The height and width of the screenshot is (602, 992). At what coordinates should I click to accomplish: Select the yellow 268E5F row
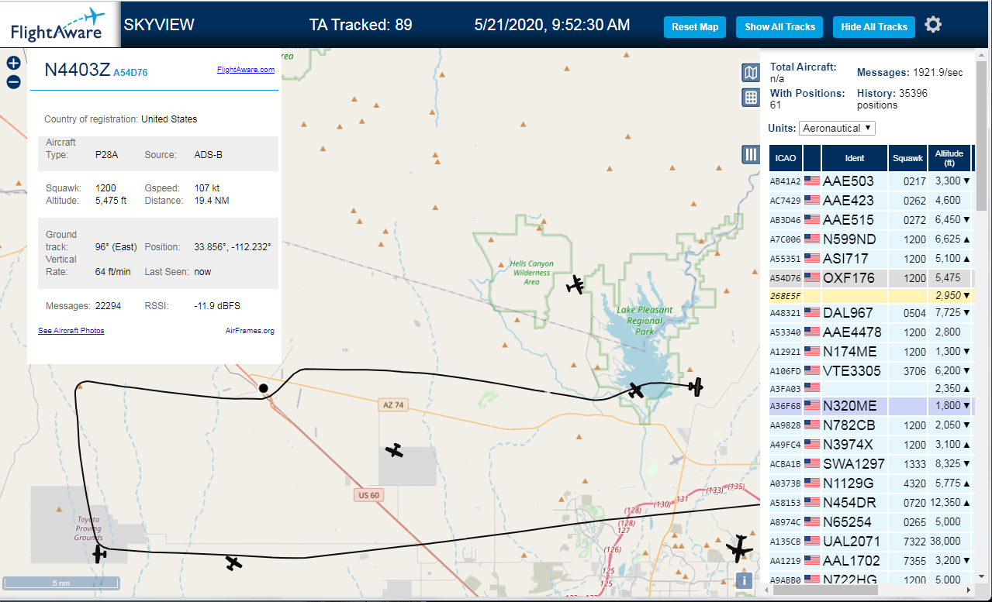870,295
